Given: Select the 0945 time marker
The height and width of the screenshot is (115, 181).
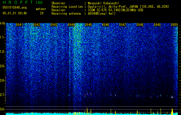Looking at the screenshot, I should point(88,25).
